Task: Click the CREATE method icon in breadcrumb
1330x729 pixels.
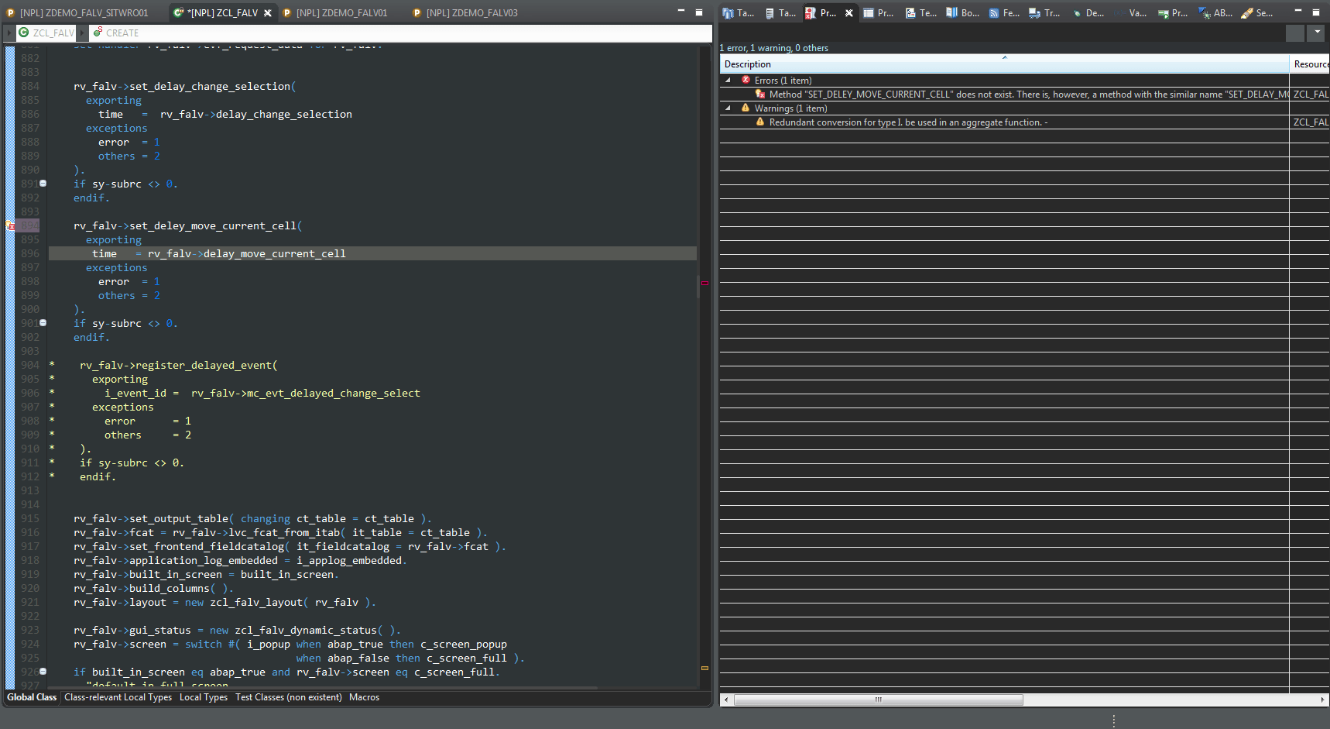Action: pos(98,33)
